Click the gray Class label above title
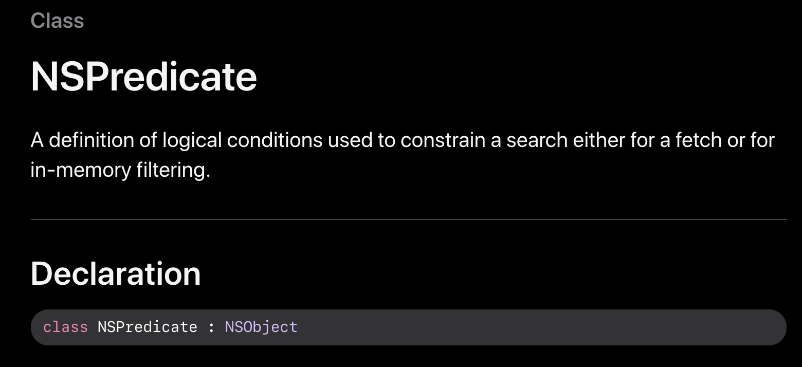Screen dimensions: 802x367 point(57,21)
